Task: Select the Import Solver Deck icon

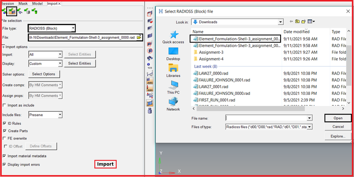Action: click(12, 11)
